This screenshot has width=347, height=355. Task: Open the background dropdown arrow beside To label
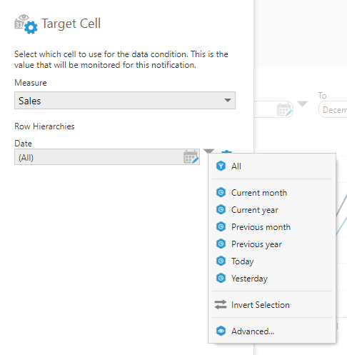pos(302,104)
